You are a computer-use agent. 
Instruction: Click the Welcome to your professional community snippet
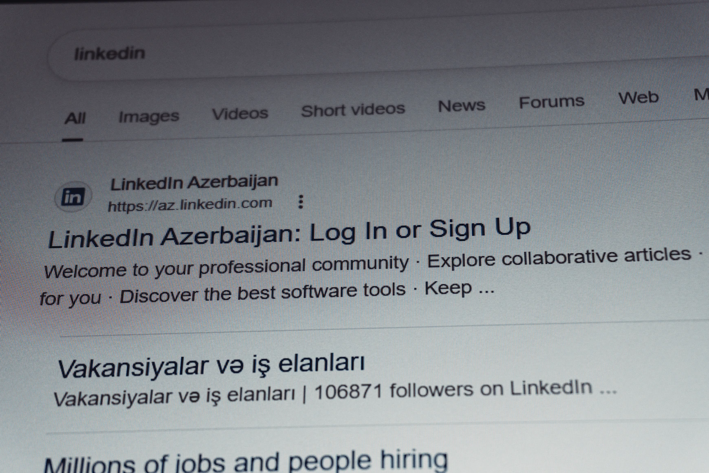226,267
